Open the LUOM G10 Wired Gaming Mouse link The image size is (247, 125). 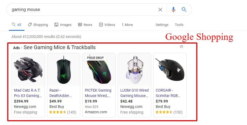click(134, 93)
